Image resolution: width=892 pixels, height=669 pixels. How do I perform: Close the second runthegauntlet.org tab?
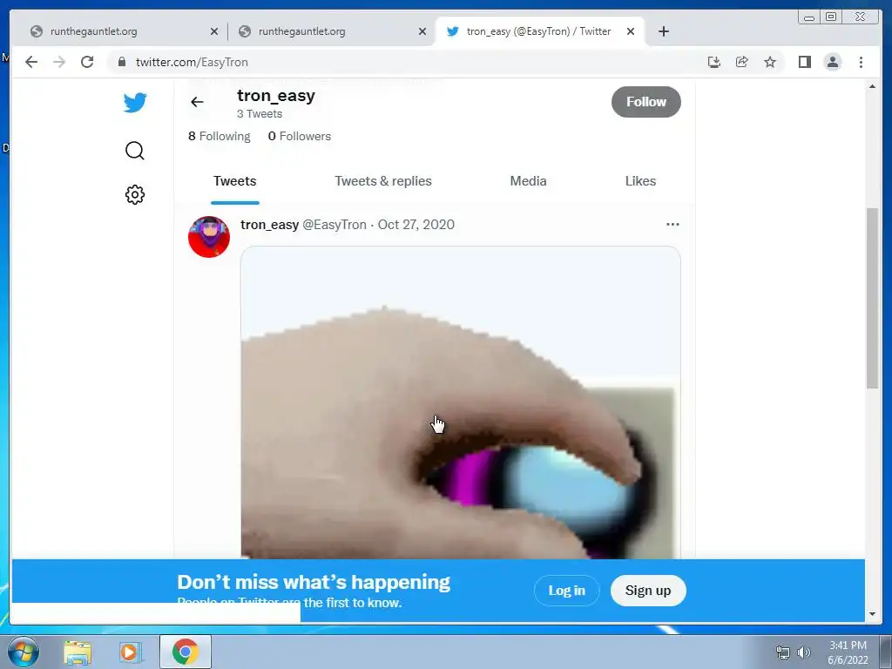coord(422,32)
